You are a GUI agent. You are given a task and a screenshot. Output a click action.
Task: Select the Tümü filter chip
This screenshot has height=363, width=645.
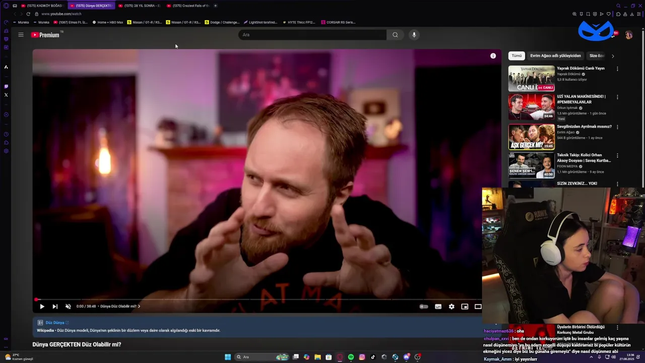(x=517, y=56)
